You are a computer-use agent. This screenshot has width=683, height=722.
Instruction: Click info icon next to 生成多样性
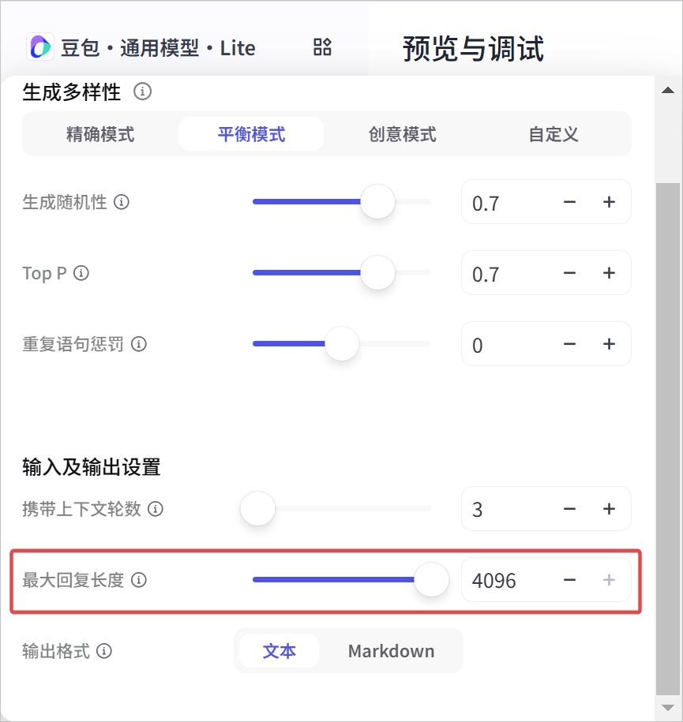point(142,92)
